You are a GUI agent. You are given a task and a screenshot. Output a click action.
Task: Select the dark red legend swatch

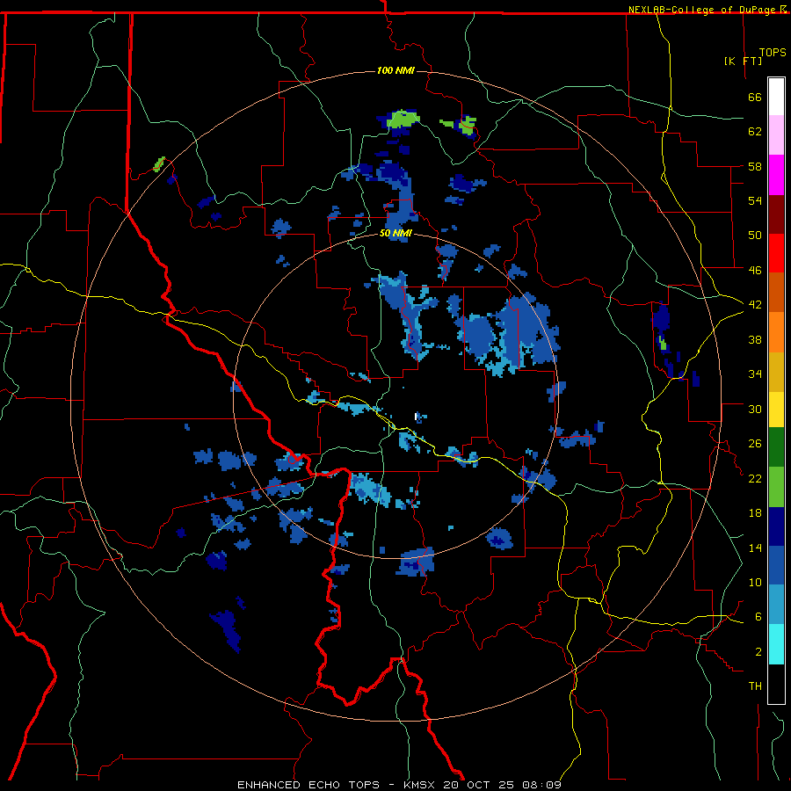point(776,214)
